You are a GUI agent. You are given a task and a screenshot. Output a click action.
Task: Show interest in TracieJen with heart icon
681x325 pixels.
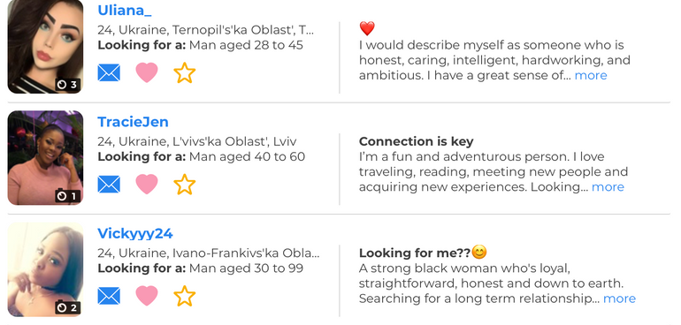click(x=147, y=184)
